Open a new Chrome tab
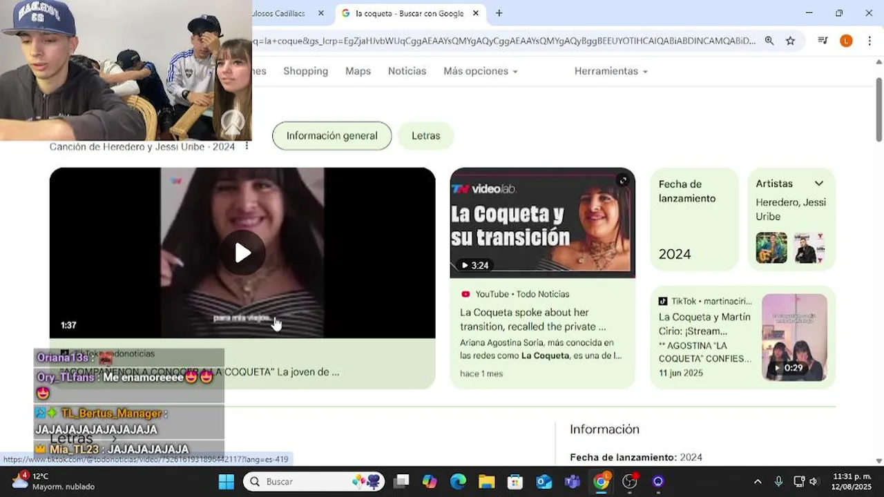 (499, 13)
